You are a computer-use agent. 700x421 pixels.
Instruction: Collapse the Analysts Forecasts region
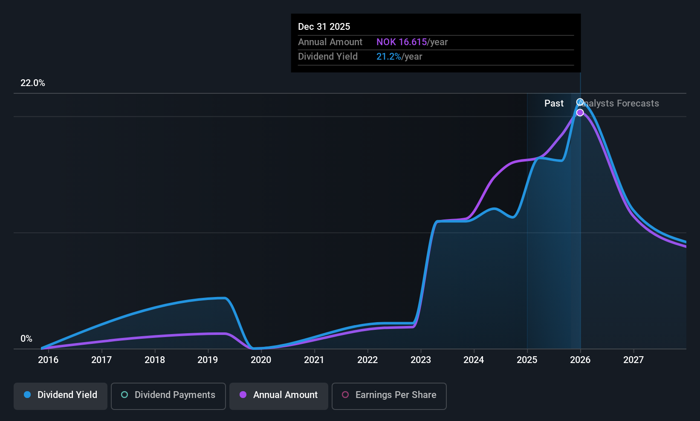pos(618,103)
